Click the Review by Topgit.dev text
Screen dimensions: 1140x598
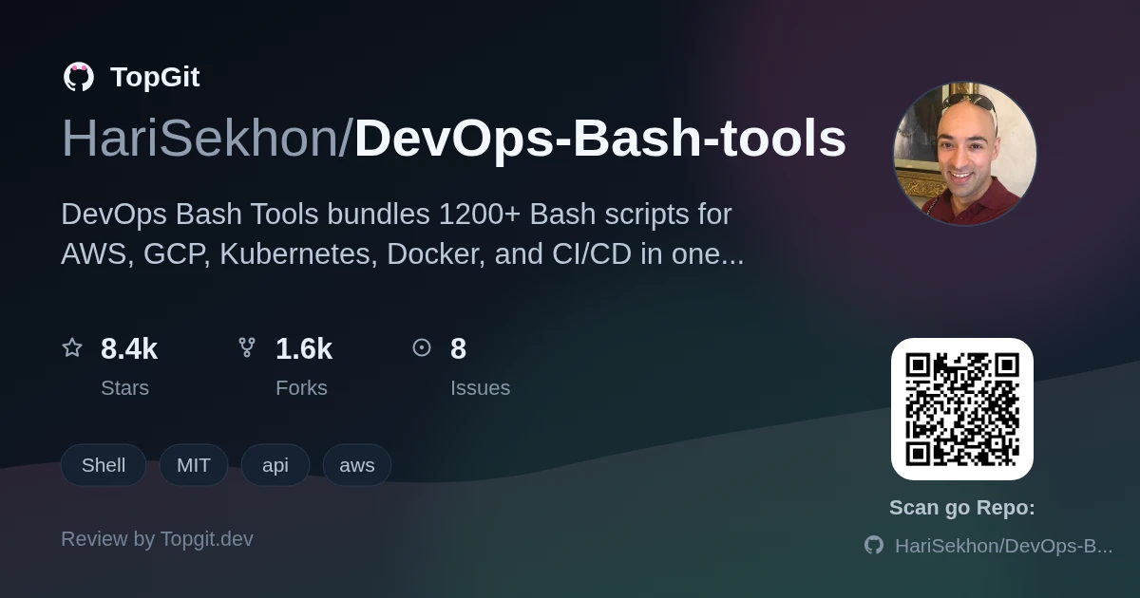(x=157, y=539)
